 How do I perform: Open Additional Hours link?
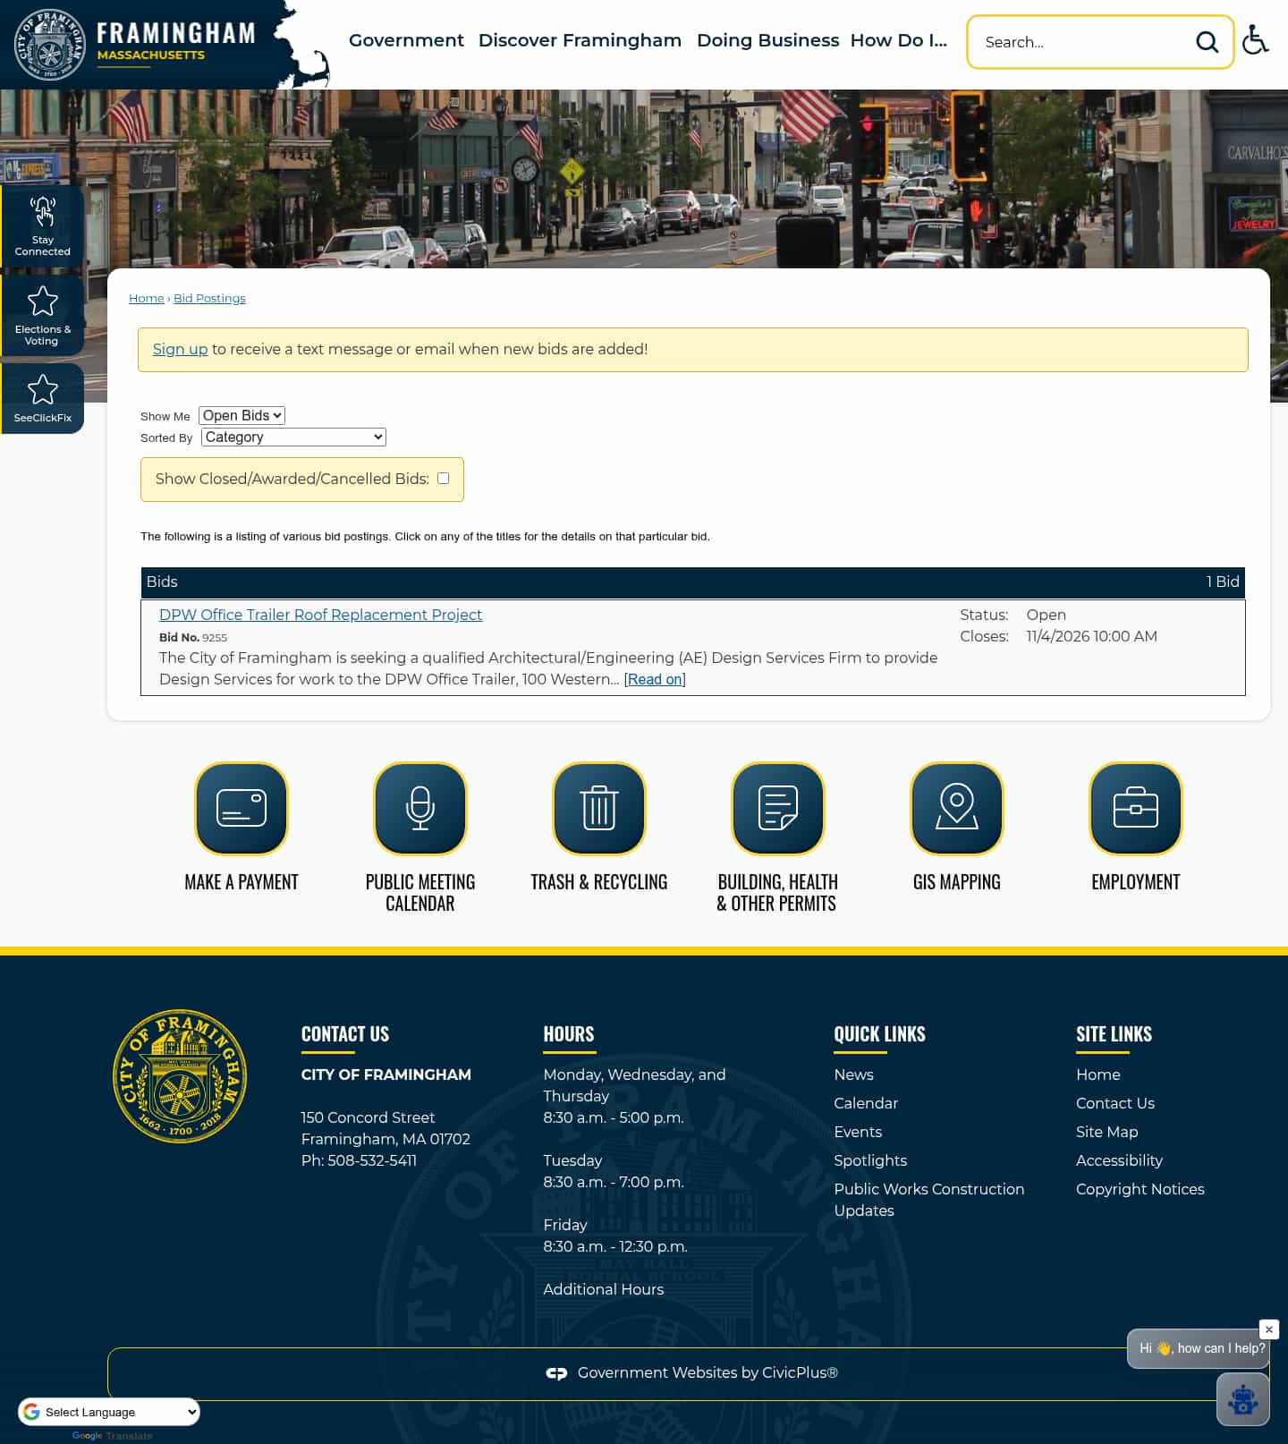603,1289
